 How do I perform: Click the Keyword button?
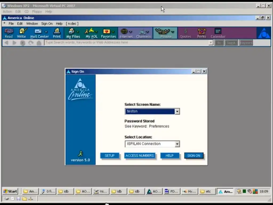[246, 43]
